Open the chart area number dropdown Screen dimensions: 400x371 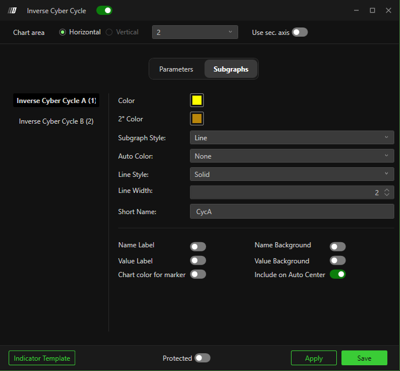[x=195, y=32]
